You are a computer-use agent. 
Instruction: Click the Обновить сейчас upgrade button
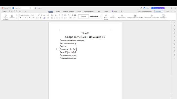[x=158, y=8]
